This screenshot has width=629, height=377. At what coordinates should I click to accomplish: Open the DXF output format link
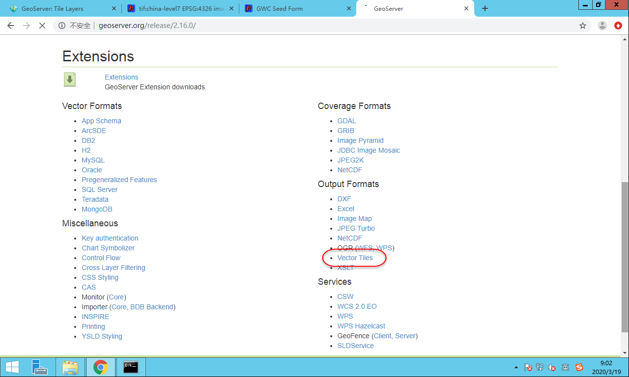(344, 199)
